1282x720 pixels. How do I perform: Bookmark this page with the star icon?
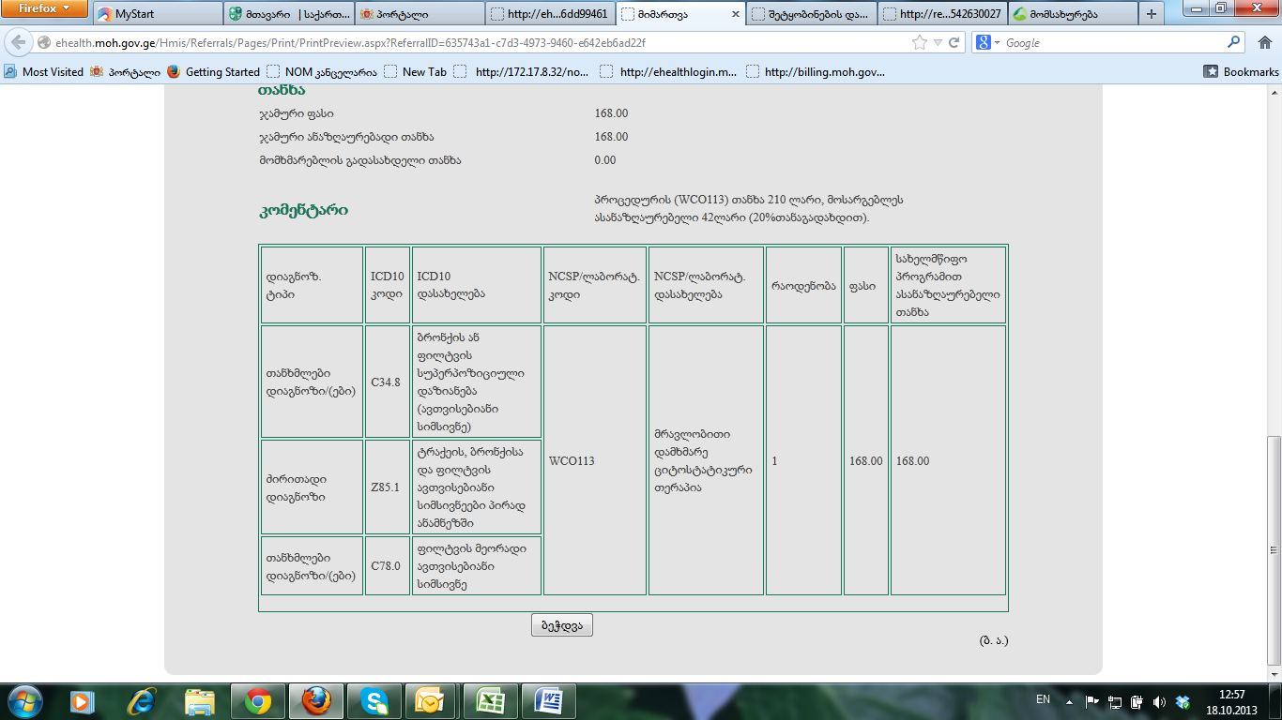[x=920, y=43]
